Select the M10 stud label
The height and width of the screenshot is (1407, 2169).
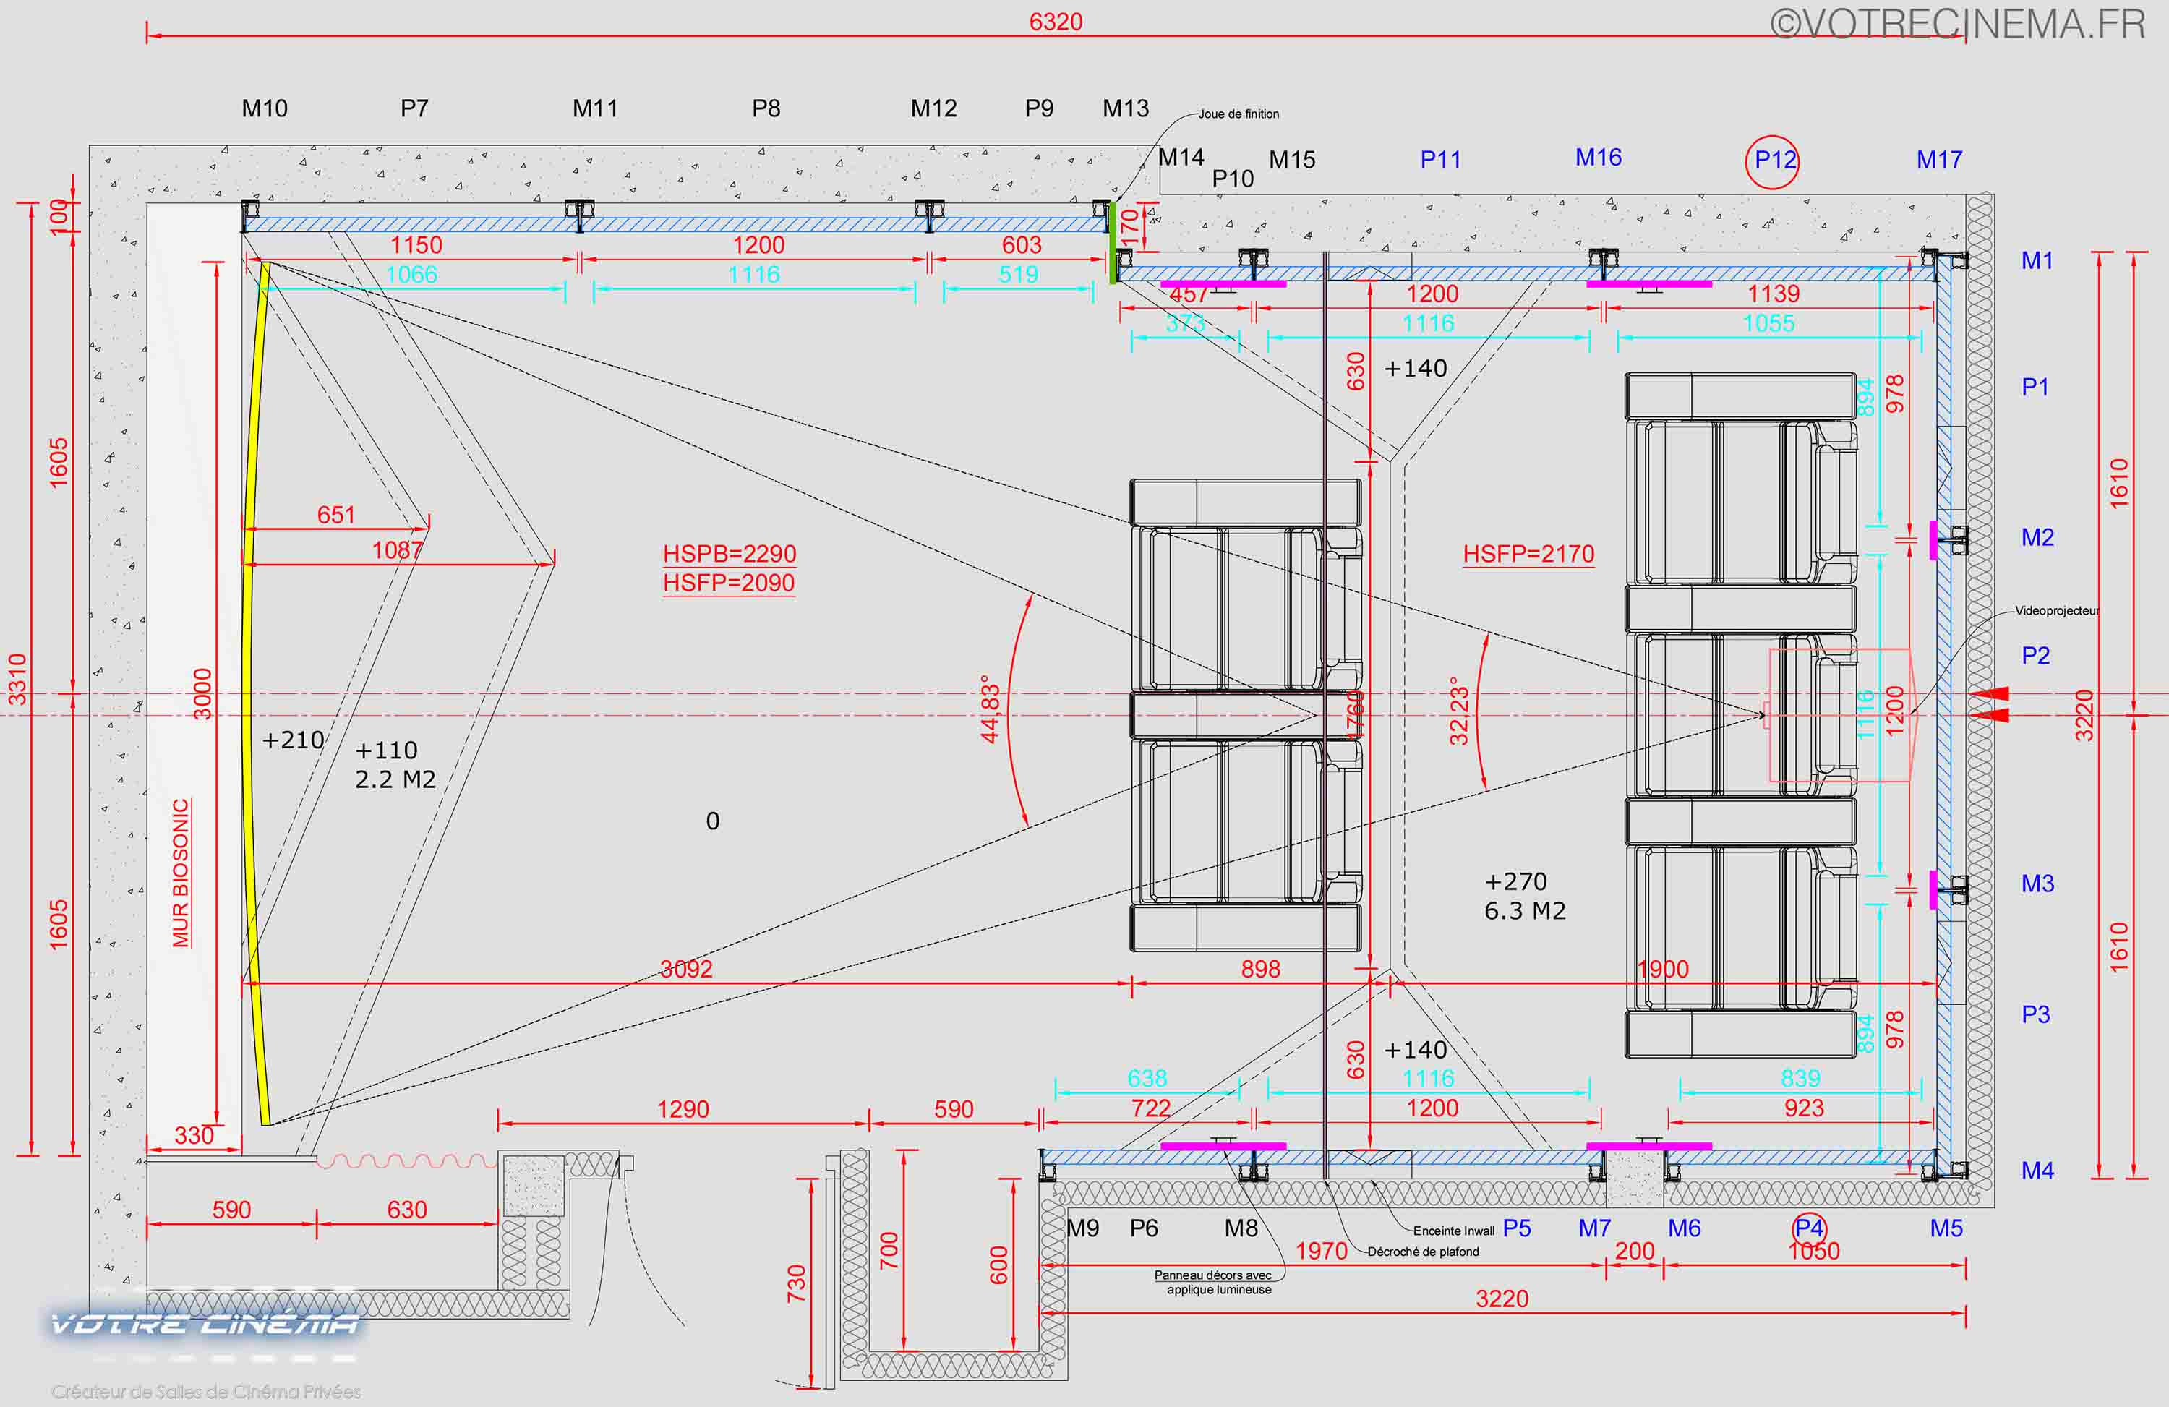(x=265, y=108)
